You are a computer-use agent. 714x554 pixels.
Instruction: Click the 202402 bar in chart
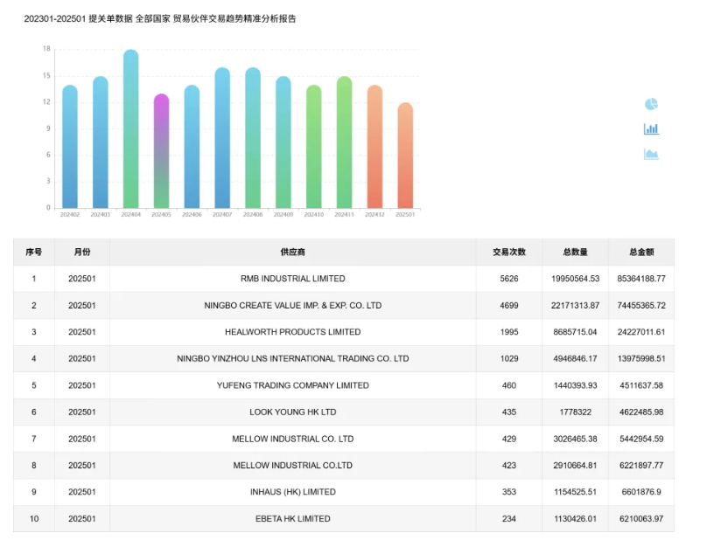coord(70,149)
